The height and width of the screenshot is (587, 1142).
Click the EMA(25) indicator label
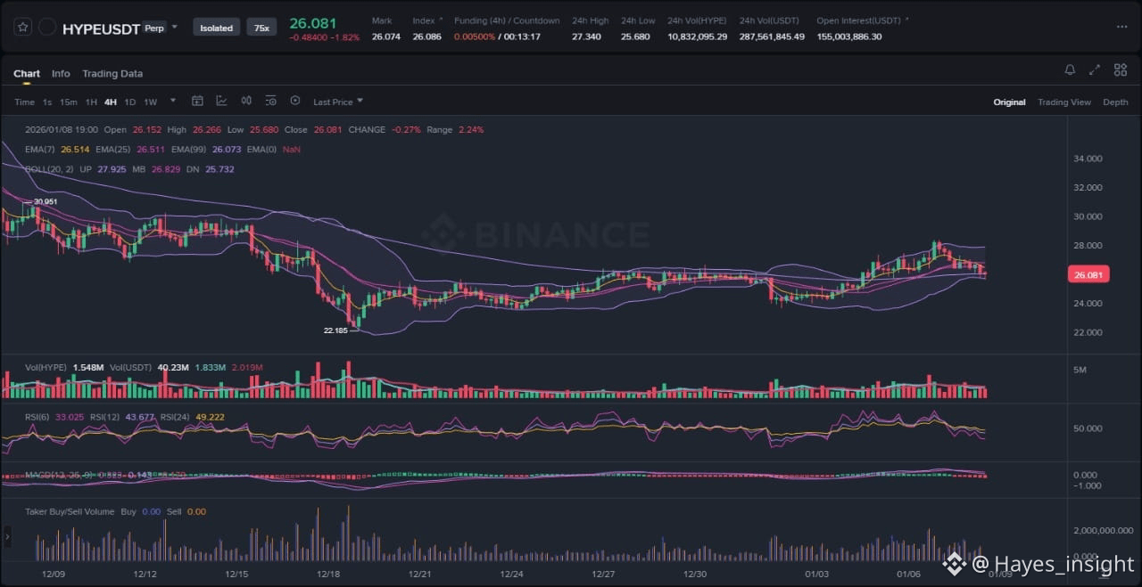tap(112, 150)
